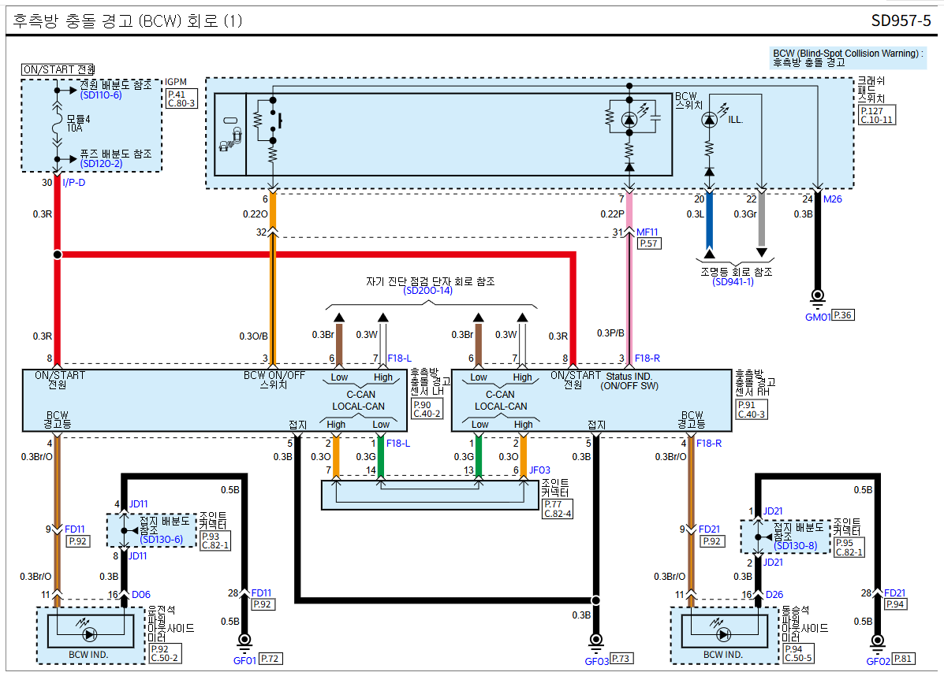Click page reference P.73 next to GF03
The height and width of the screenshot is (676, 944).
point(621,659)
